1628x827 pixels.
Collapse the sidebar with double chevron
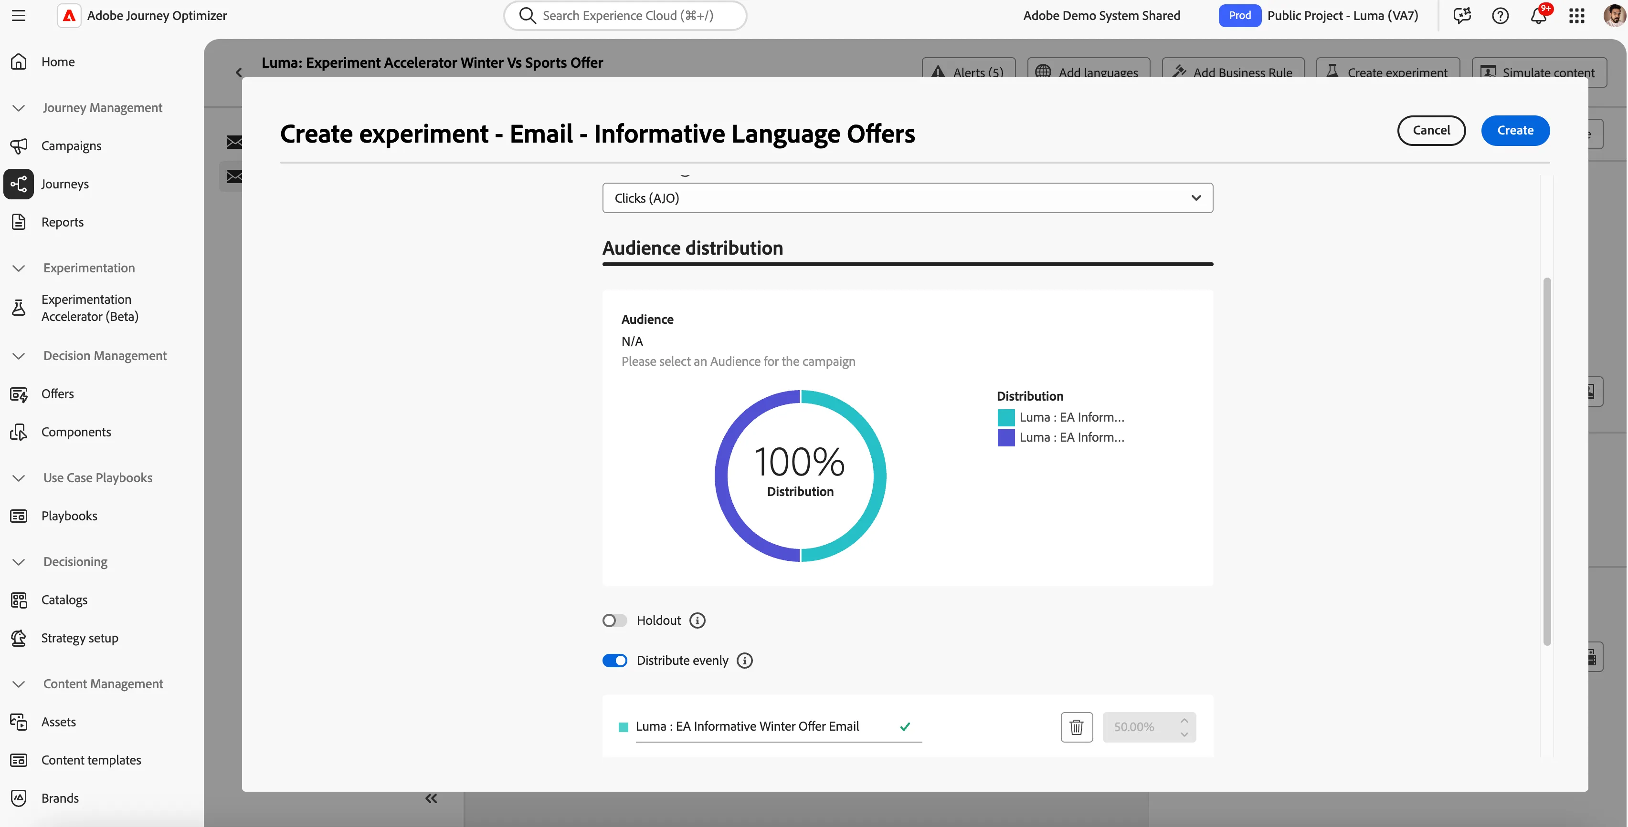pos(431,798)
